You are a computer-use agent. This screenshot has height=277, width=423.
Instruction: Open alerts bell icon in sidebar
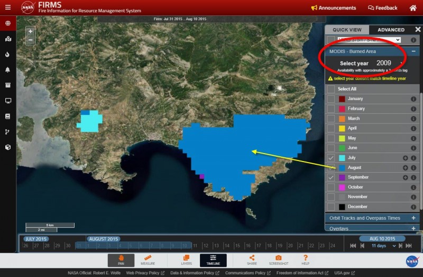pyautogui.click(x=7, y=70)
